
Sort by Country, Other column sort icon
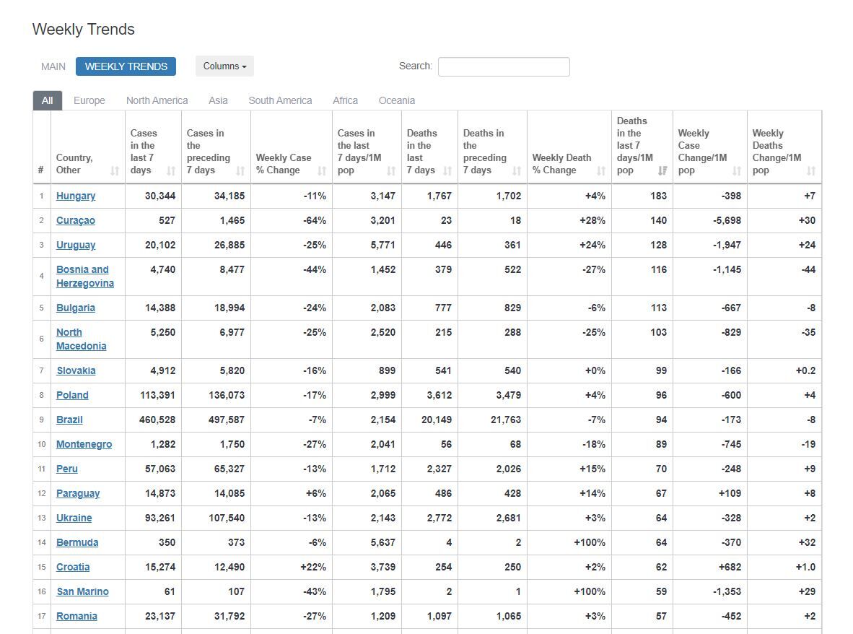115,171
